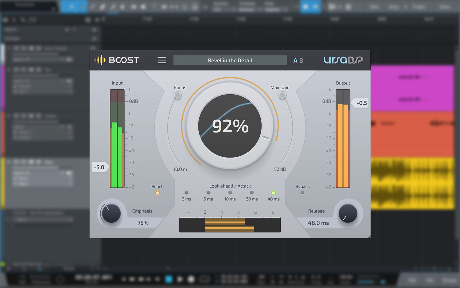The image size is (460, 288).
Task: Click the Input level meter
Action: (x=117, y=138)
